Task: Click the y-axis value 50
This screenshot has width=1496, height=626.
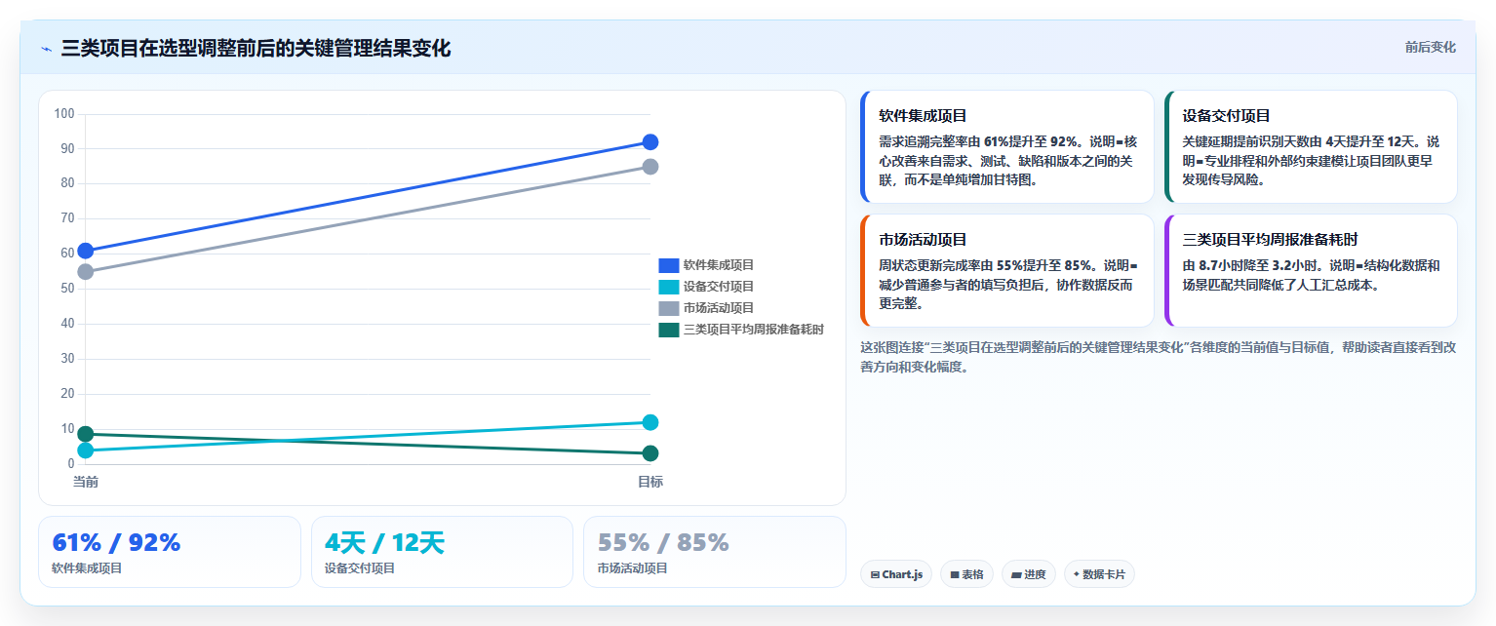Action: click(x=68, y=289)
